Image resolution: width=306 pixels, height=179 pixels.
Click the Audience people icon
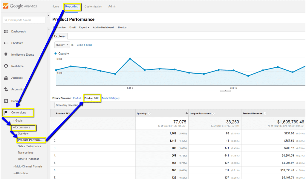click(x=6, y=78)
